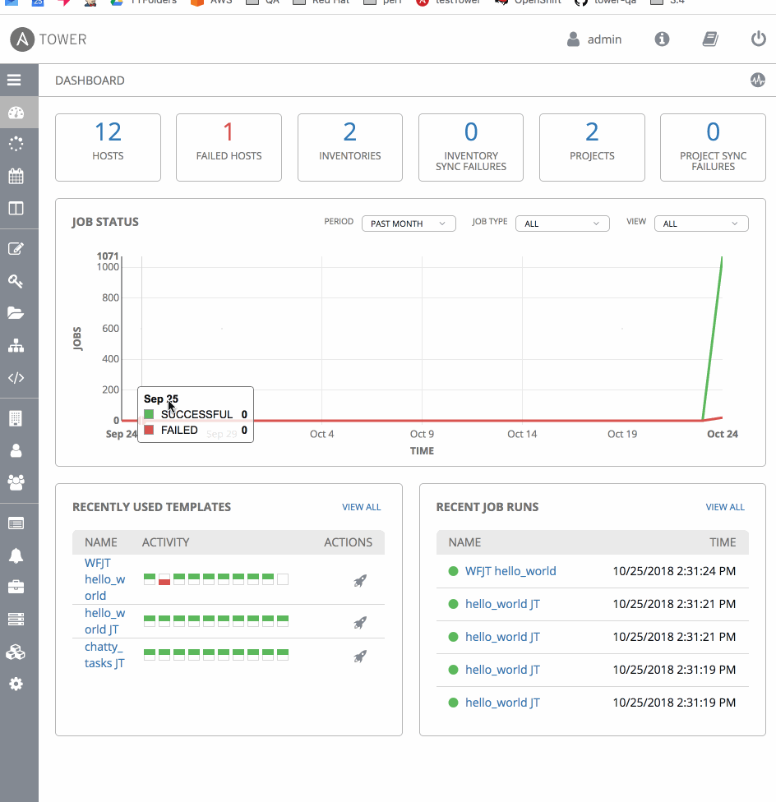Open the Job Type dropdown

(x=562, y=223)
